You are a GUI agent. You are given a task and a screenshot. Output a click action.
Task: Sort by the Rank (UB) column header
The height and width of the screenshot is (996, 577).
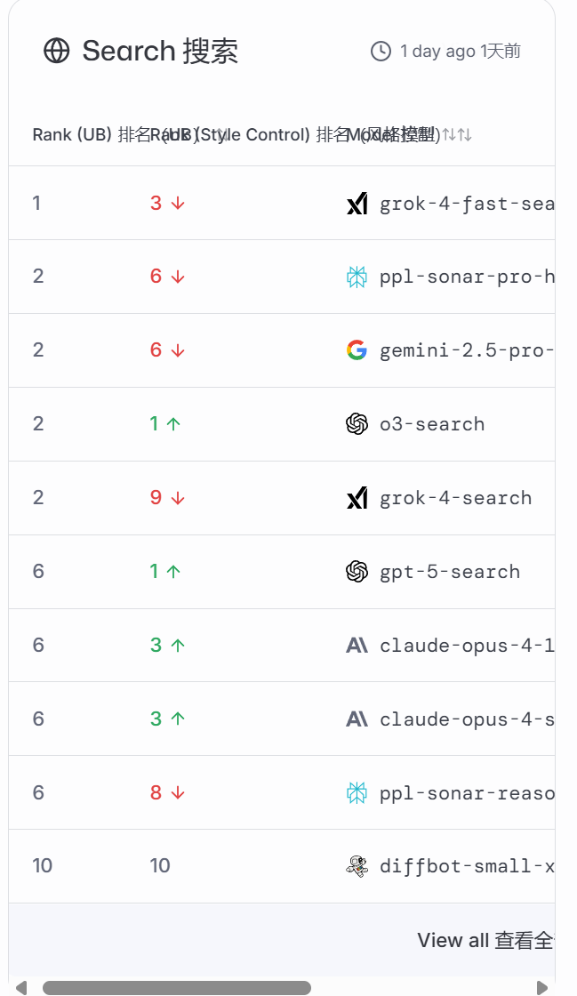point(71,135)
